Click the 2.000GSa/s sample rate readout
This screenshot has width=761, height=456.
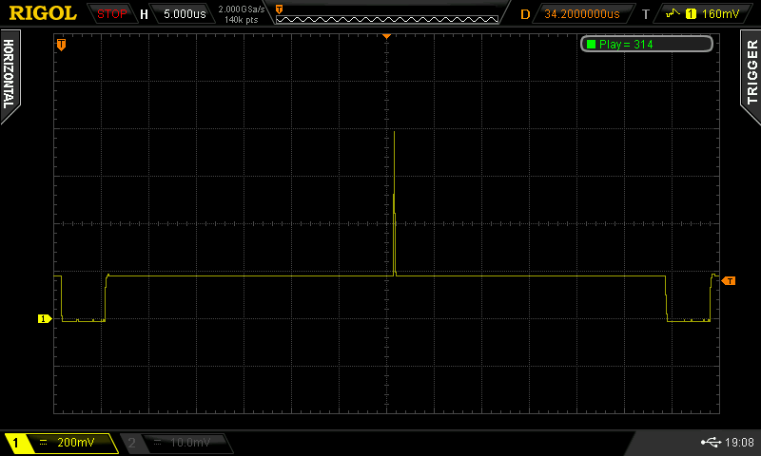[x=242, y=9]
